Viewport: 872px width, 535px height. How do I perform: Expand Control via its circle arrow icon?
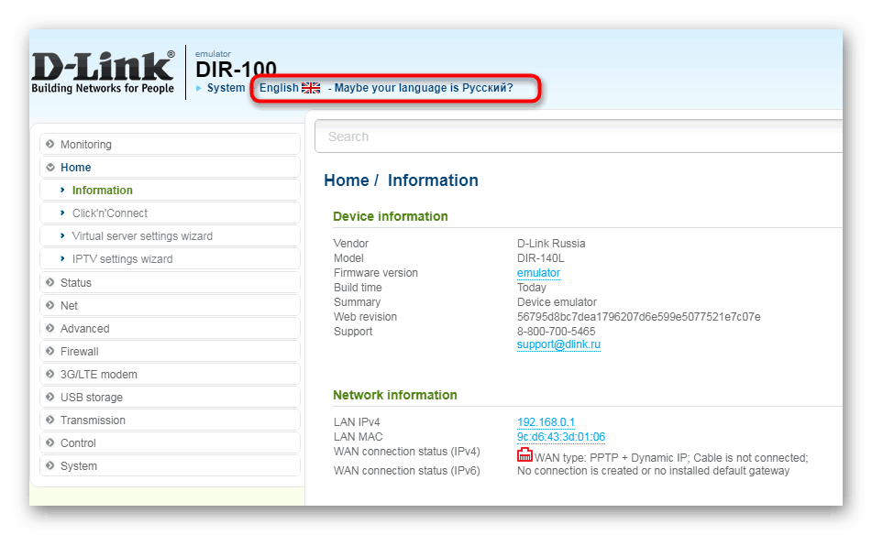pyautogui.click(x=50, y=442)
